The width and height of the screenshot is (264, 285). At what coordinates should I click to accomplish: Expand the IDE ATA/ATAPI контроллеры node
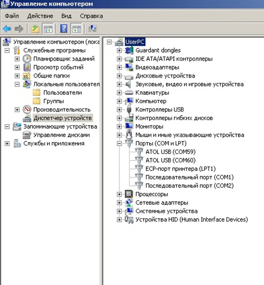pyautogui.click(x=119, y=59)
